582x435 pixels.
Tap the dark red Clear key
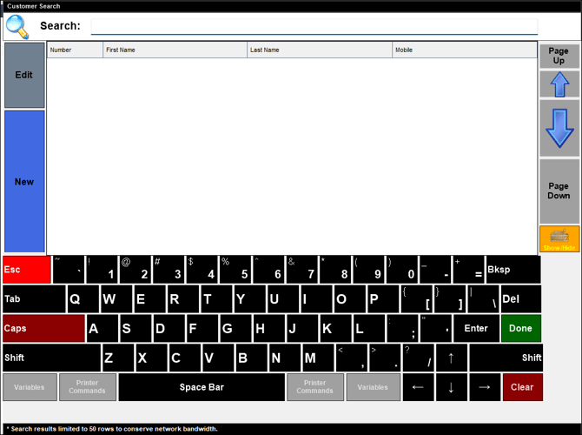[x=523, y=387]
